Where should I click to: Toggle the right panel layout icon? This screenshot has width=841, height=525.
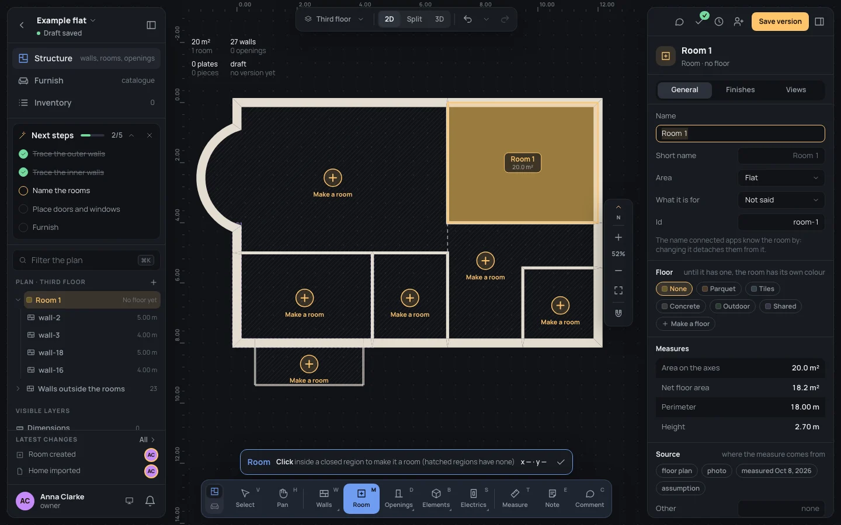819,22
